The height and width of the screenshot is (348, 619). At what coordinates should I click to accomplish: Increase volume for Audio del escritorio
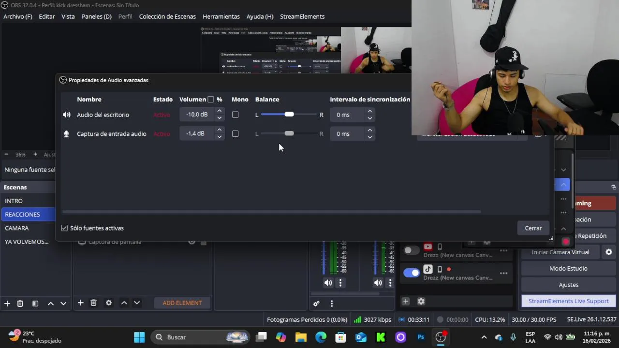click(220, 111)
